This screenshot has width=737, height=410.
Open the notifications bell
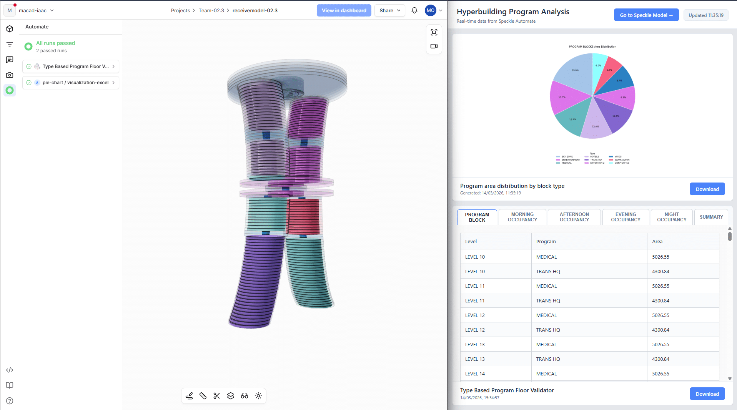click(414, 10)
